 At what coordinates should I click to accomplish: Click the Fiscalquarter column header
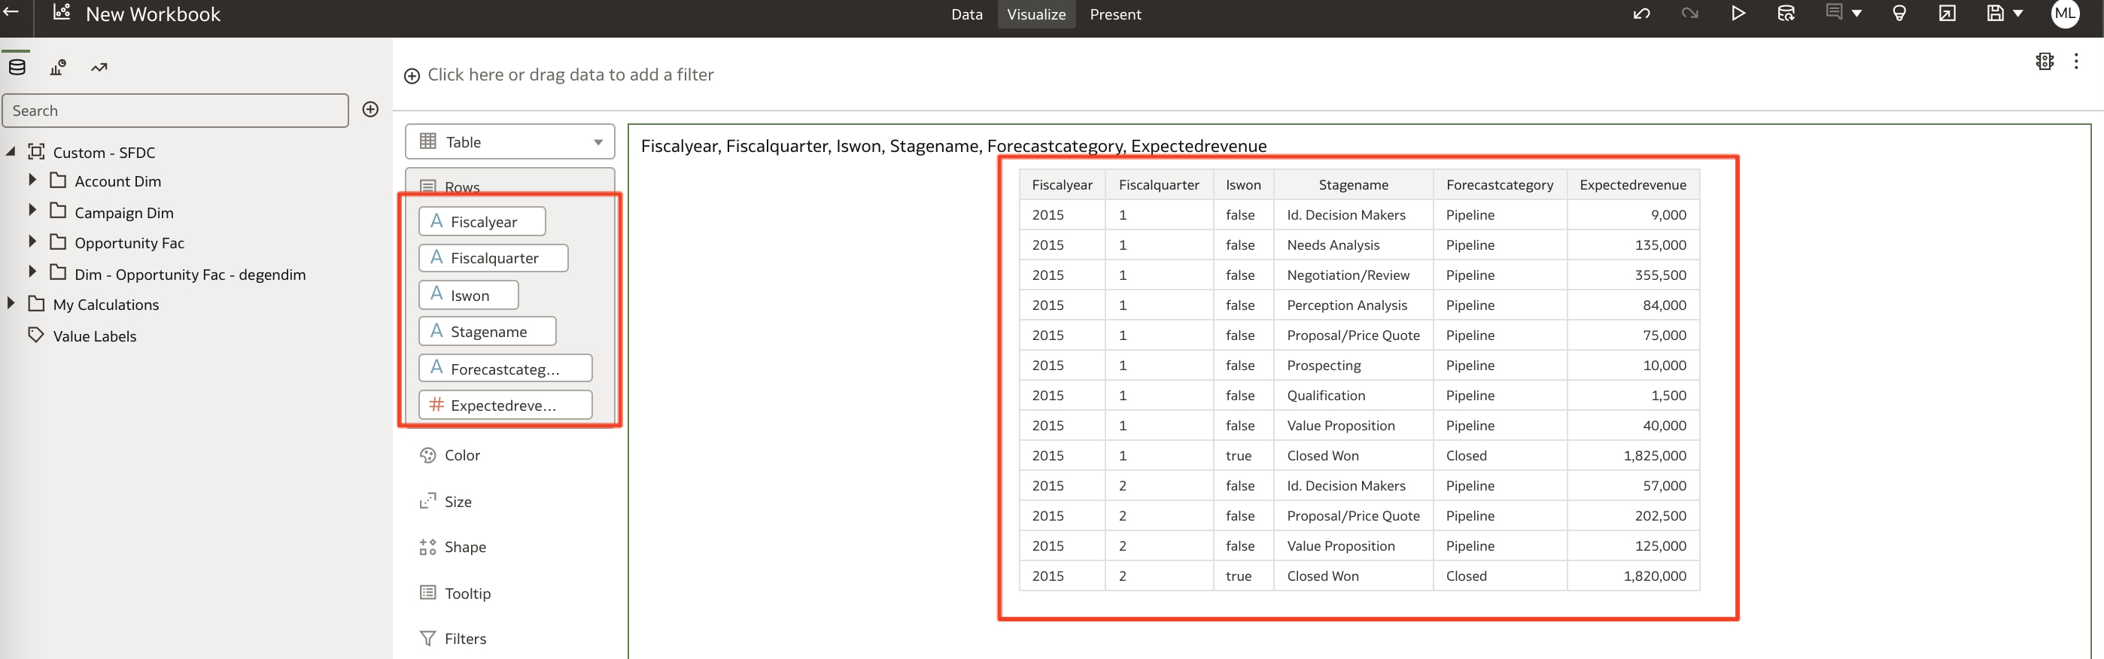coord(1159,184)
